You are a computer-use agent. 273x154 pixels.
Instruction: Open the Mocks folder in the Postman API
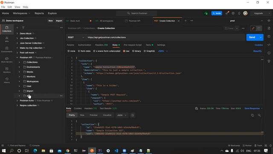30,72
